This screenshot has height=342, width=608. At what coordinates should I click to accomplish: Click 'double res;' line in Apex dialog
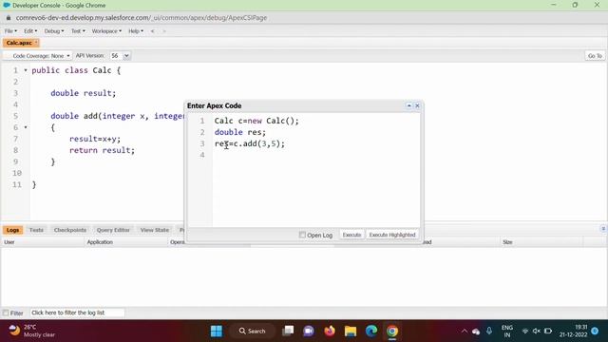click(240, 132)
